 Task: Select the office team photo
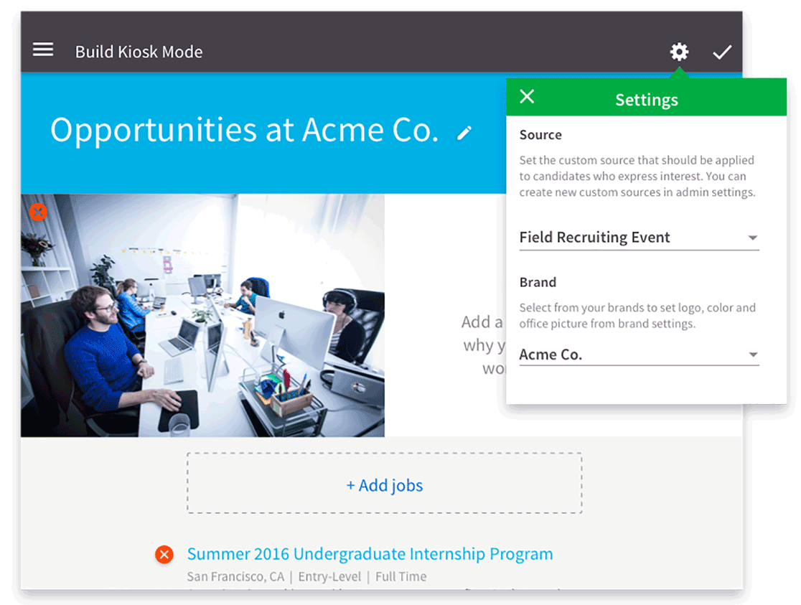(x=202, y=316)
